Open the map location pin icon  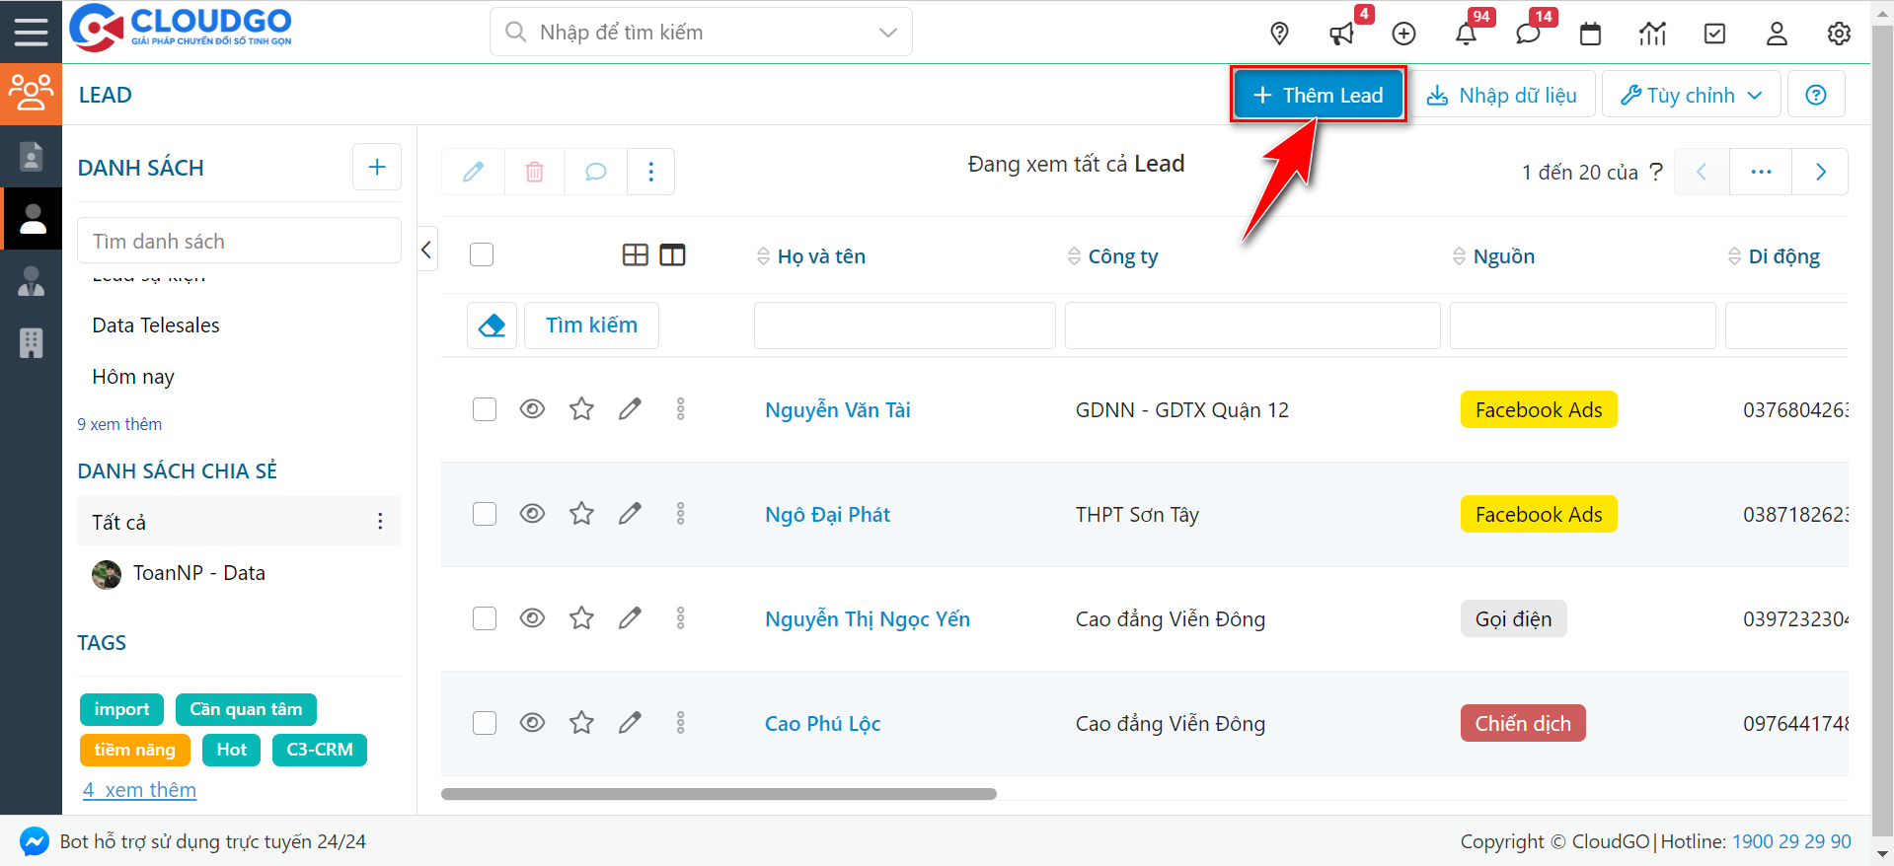click(x=1279, y=34)
